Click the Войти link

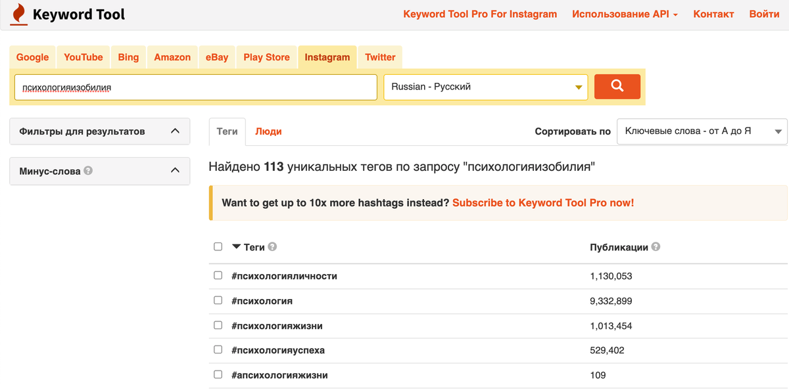pos(764,14)
